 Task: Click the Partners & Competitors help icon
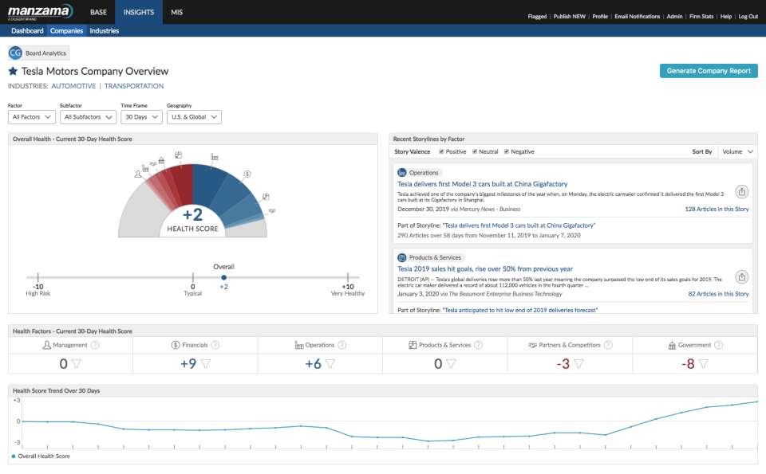tap(608, 345)
